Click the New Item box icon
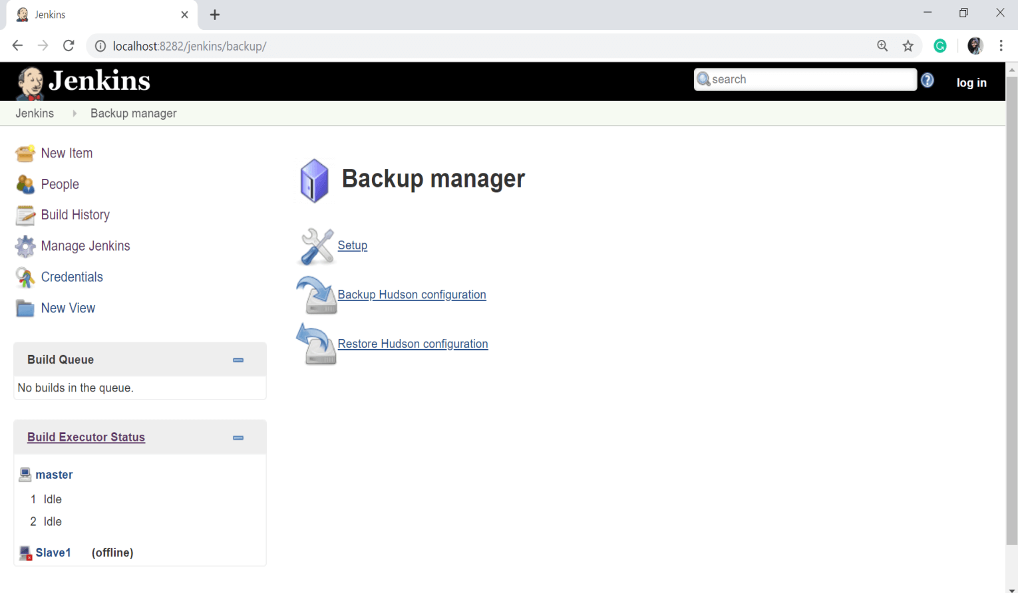Image resolution: width=1018 pixels, height=593 pixels. 25,154
